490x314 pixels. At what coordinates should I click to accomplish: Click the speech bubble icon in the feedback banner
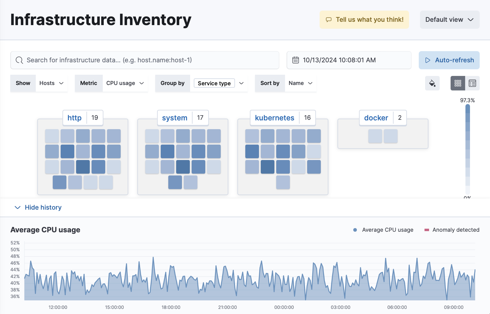(x=329, y=19)
